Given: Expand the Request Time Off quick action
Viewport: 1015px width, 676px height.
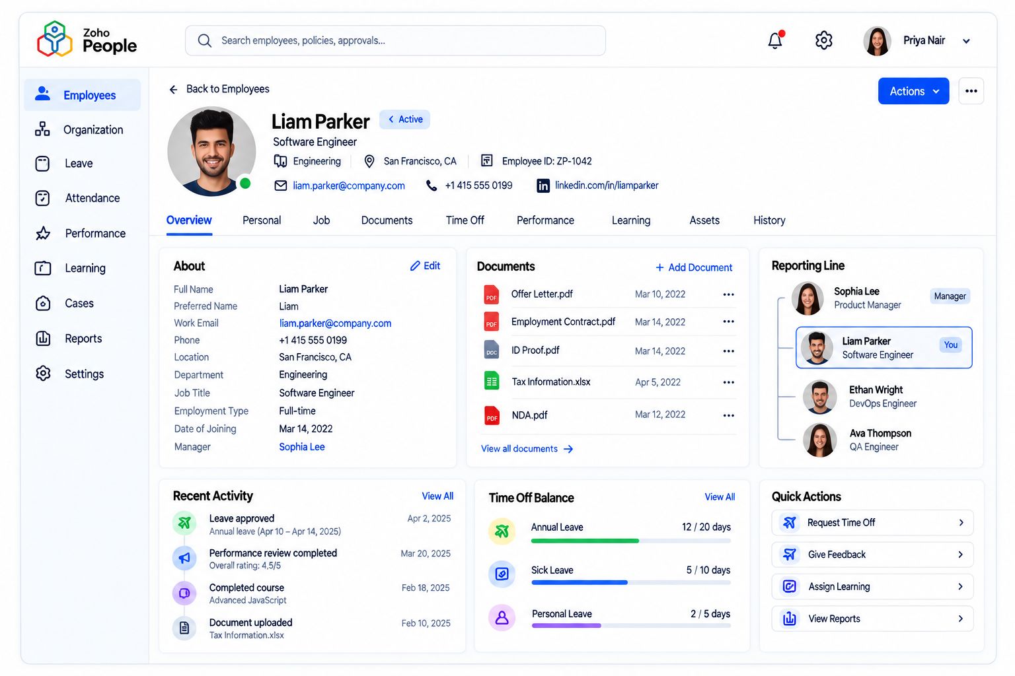Looking at the screenshot, I should point(872,522).
